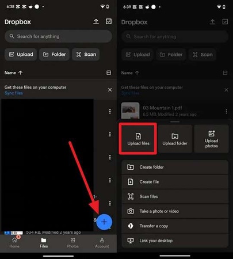Dismiss the computer sync banner on left screen
This screenshot has width=233, height=259.
pyautogui.click(x=110, y=90)
